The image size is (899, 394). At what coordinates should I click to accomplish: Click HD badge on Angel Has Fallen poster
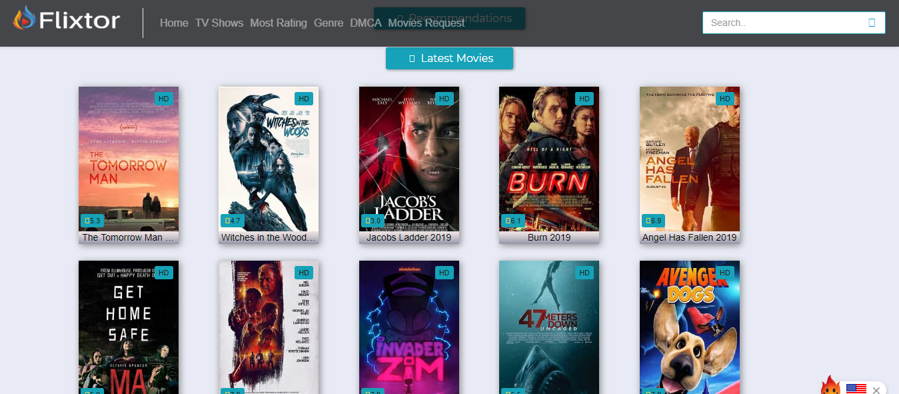[x=725, y=99]
